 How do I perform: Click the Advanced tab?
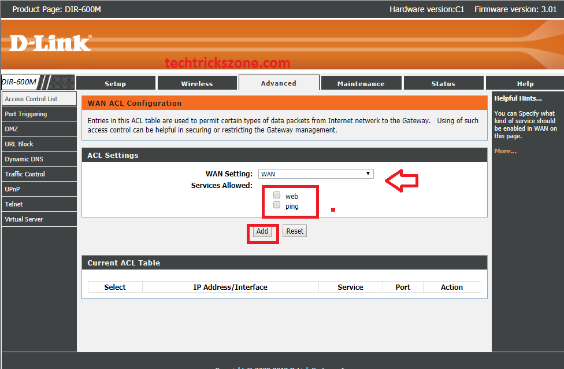279,83
